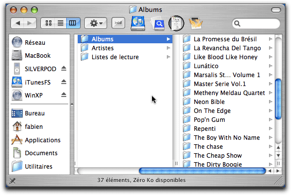Open the iTunesFS toolbar icon
The height and width of the screenshot is (195, 291).
click(138, 23)
